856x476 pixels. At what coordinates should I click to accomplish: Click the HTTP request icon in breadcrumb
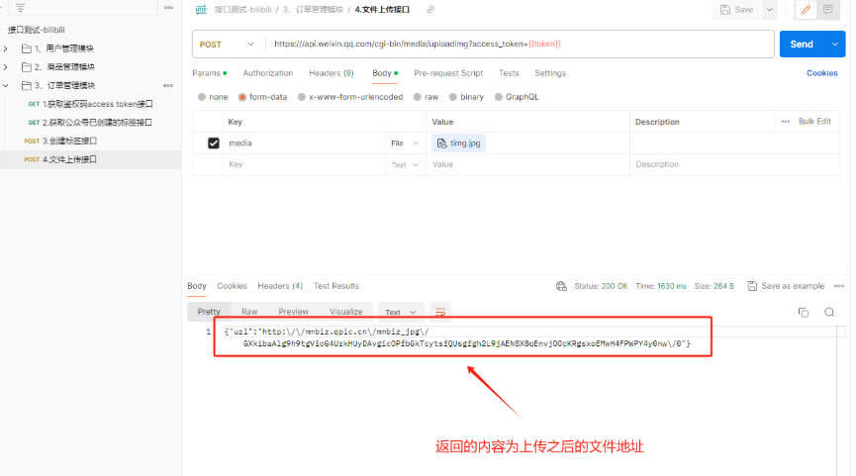pos(202,9)
